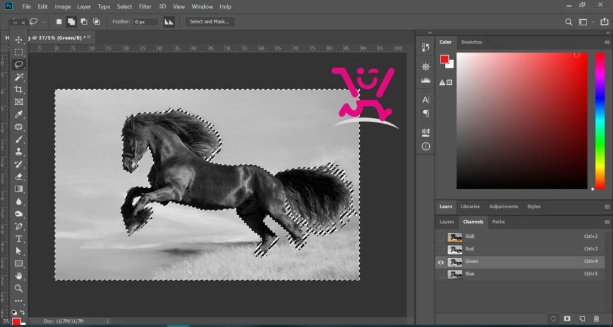The height and width of the screenshot is (327, 613).
Task: Show the Red channel visibility
Action: 441,249
